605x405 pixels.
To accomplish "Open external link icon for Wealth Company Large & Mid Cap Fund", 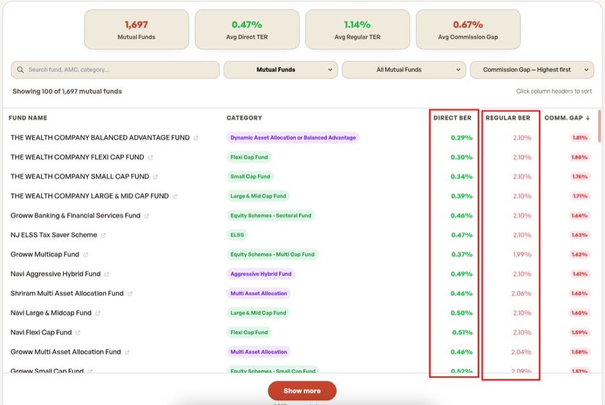I will coord(175,196).
